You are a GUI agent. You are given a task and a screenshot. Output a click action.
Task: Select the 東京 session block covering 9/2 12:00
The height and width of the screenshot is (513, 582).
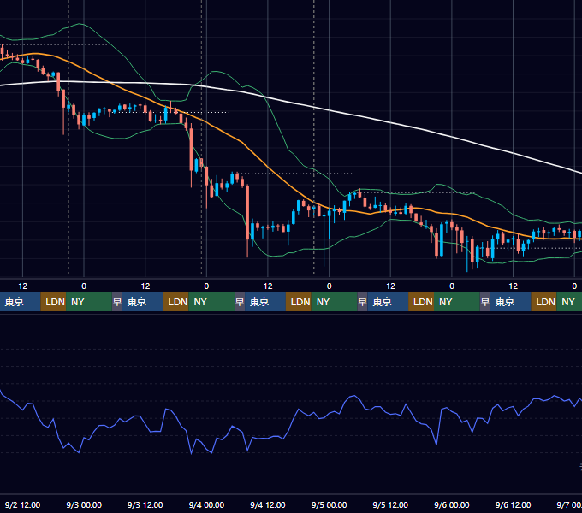click(20, 302)
